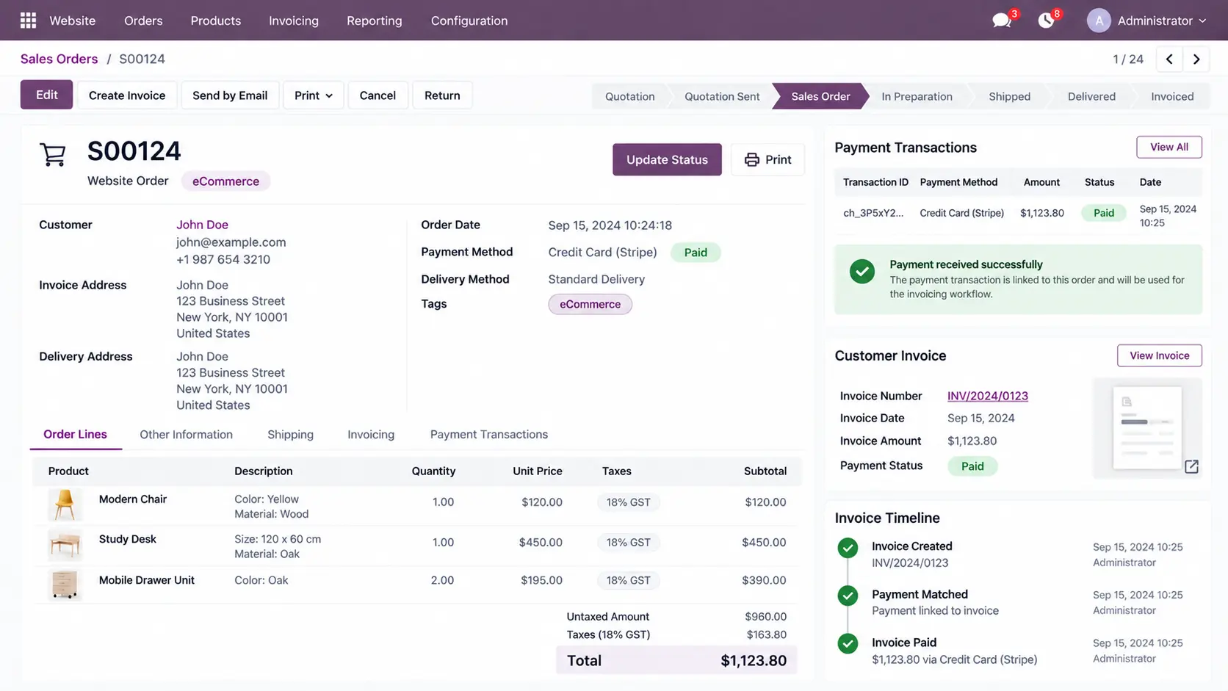
Task: Click the shopping cart icon beside S00124
Action: click(x=53, y=154)
